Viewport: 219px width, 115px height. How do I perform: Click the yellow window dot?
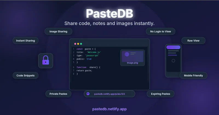pos(78,44)
